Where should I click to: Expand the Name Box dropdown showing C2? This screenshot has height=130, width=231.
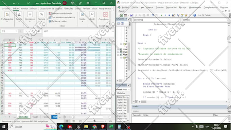[x=16, y=31]
